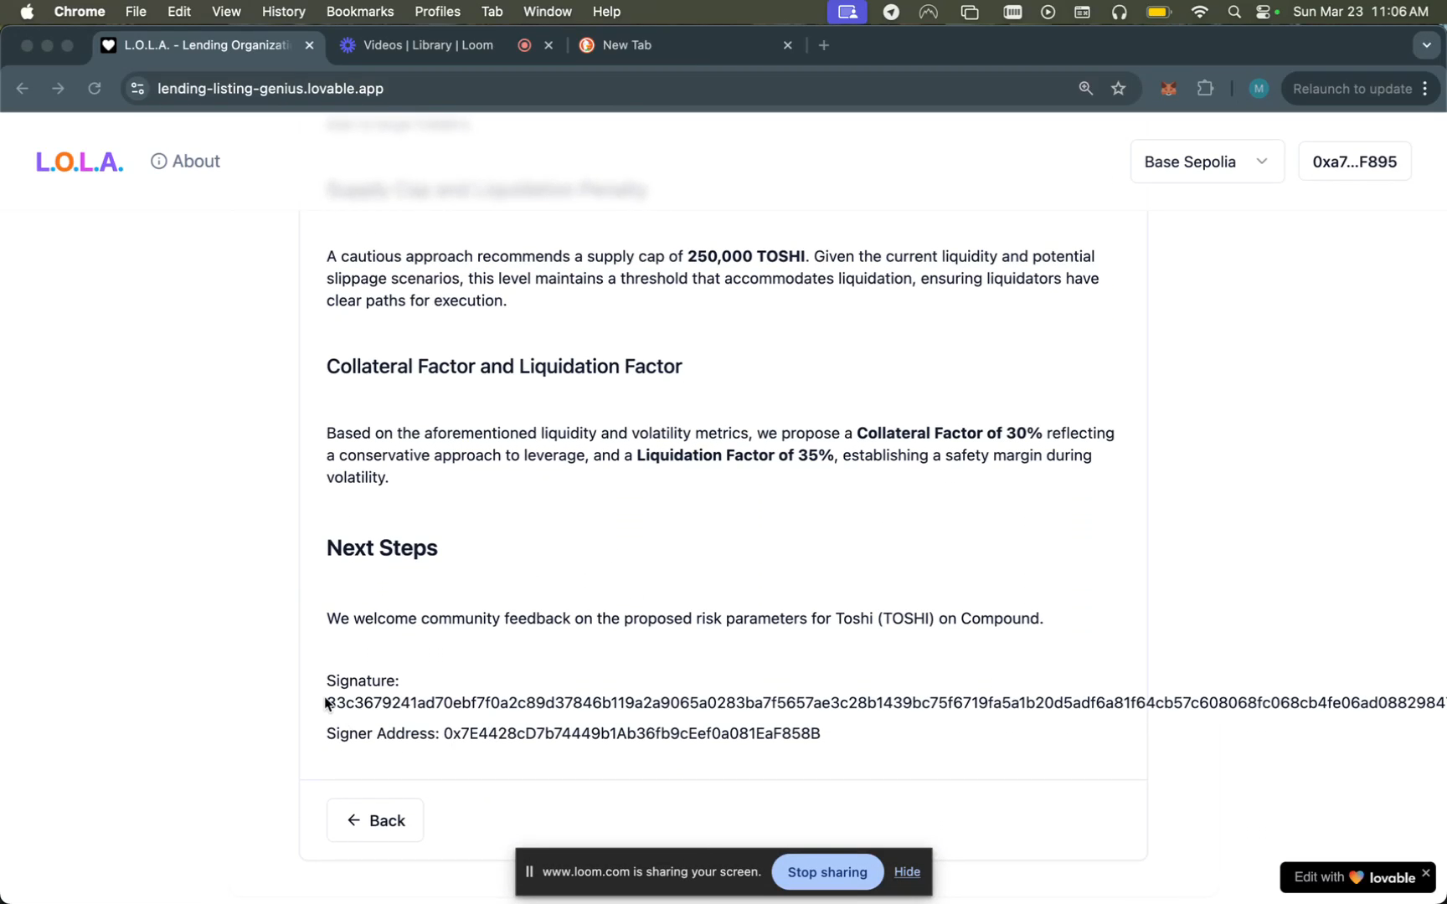Open the battery status
Screen dimensions: 1447x904
1158,12
